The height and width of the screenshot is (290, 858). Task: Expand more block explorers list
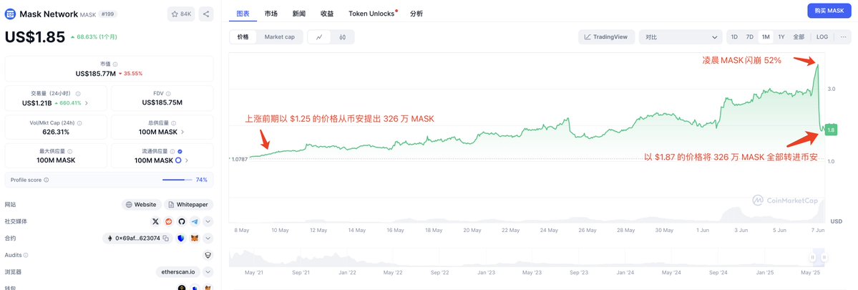208,272
